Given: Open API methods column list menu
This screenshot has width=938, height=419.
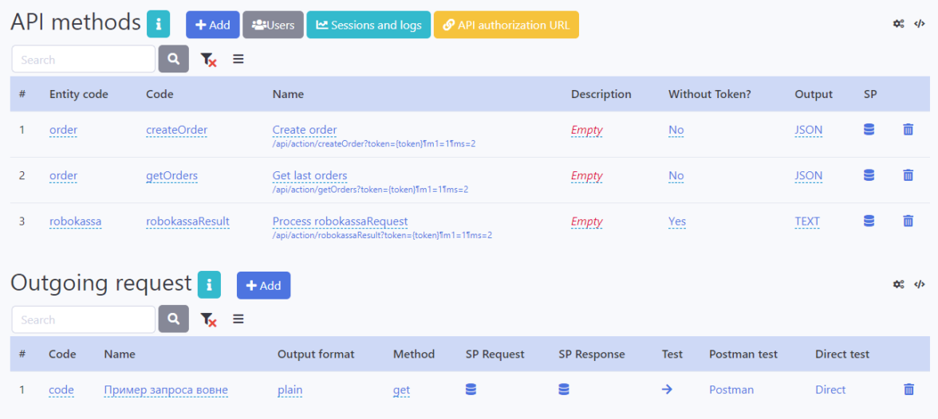Looking at the screenshot, I should [x=238, y=59].
